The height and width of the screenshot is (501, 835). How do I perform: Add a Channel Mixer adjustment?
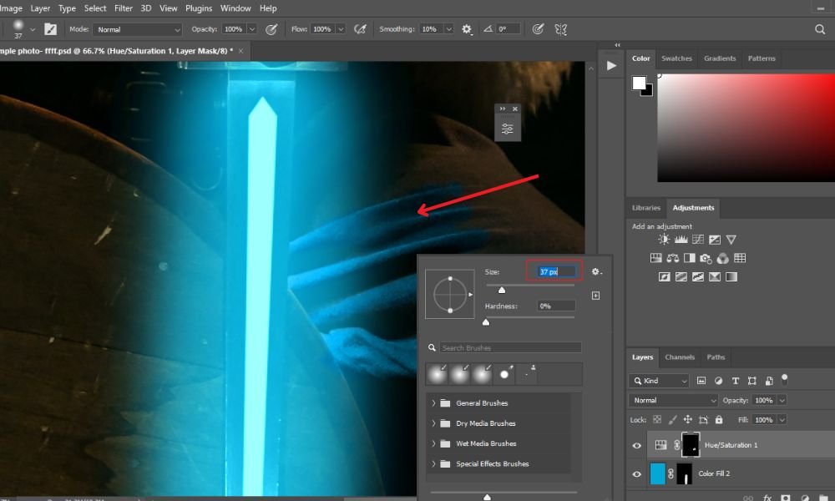pos(722,258)
